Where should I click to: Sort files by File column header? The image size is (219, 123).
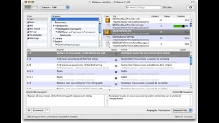click(x=115, y=16)
